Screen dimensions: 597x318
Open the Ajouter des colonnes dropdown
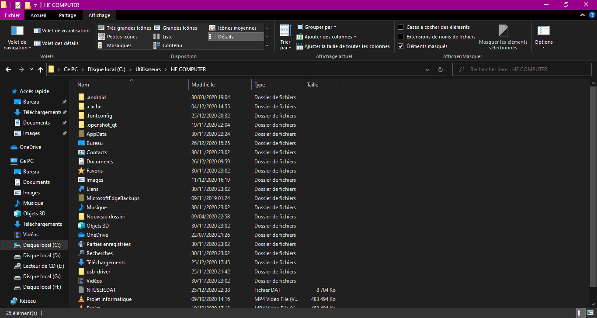click(326, 37)
